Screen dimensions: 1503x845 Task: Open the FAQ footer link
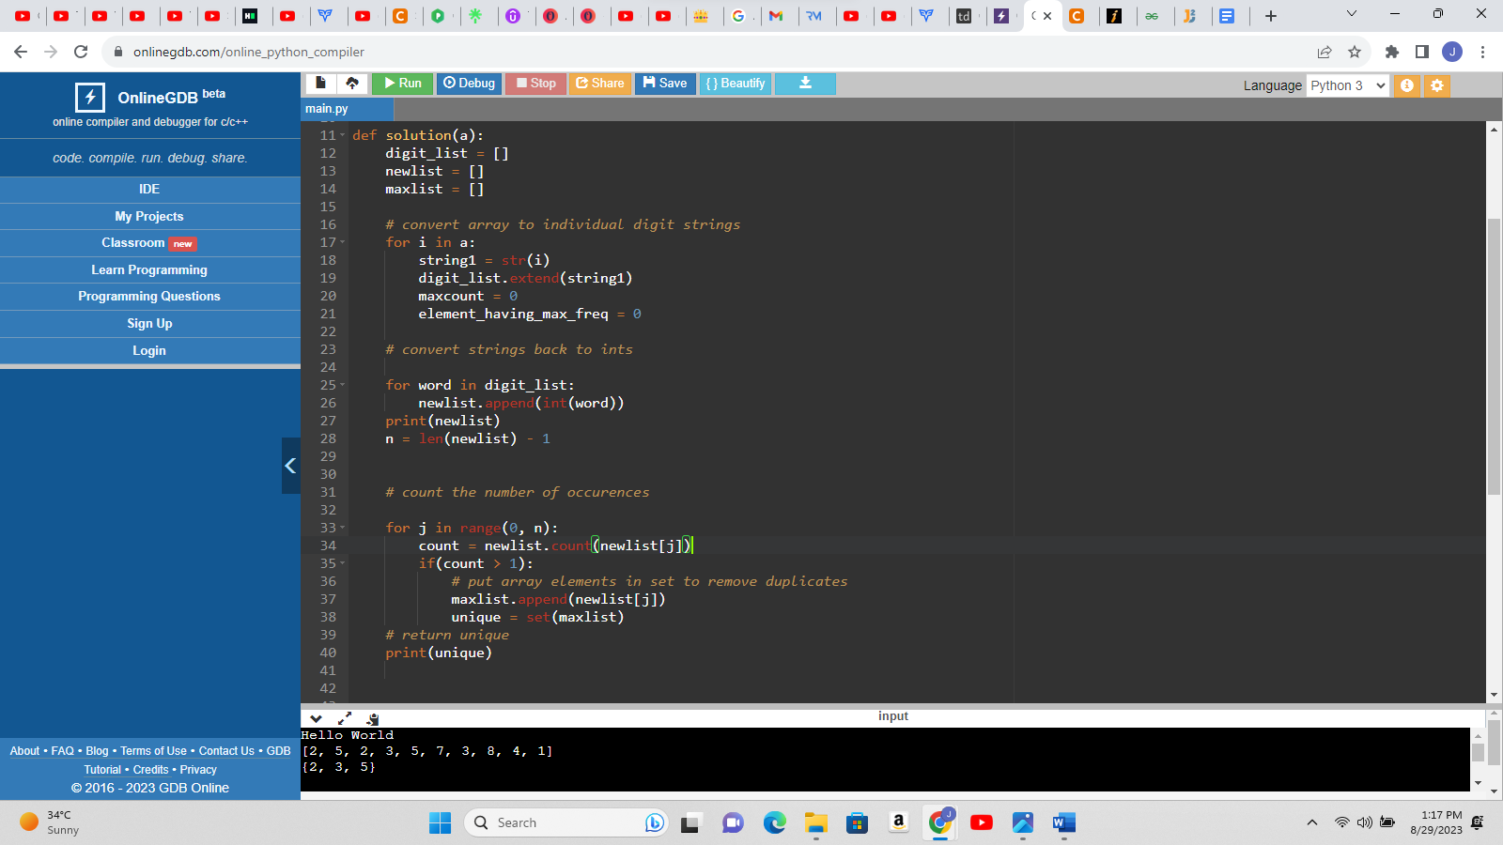click(63, 751)
